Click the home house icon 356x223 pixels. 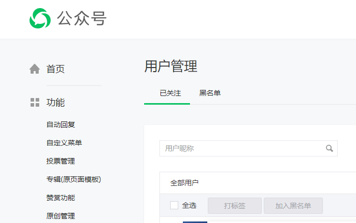[35, 69]
